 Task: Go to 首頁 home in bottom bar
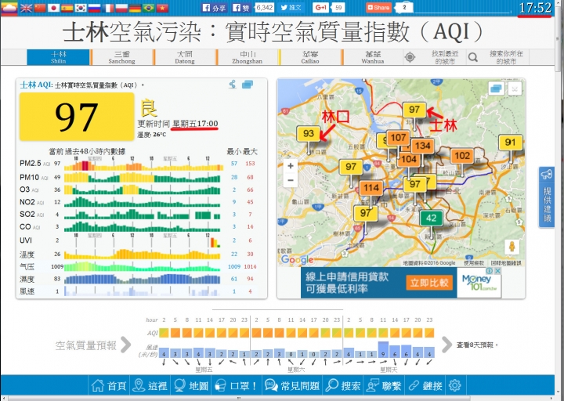[x=109, y=385]
